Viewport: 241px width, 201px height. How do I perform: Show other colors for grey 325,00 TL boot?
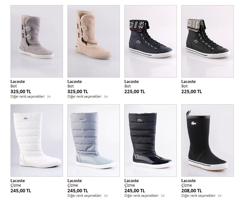pyautogui.click(x=27, y=97)
